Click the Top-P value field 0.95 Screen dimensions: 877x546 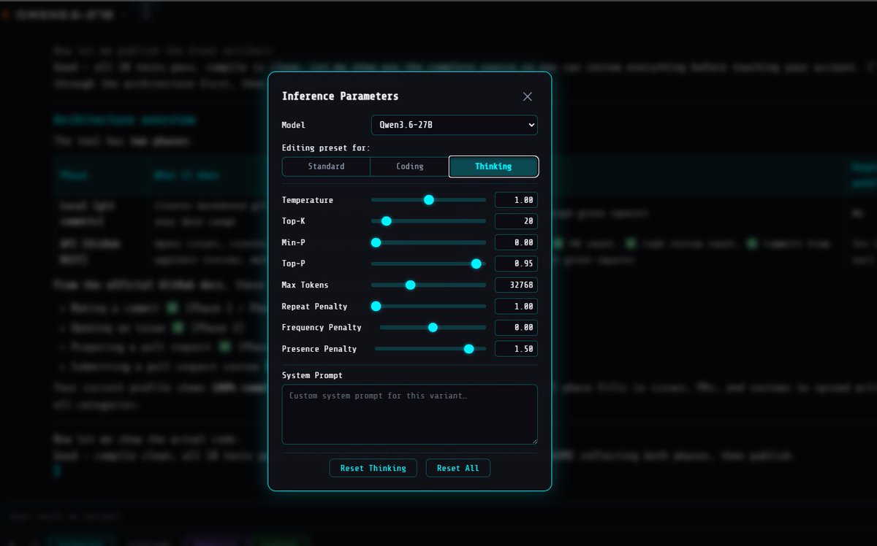[x=516, y=264]
